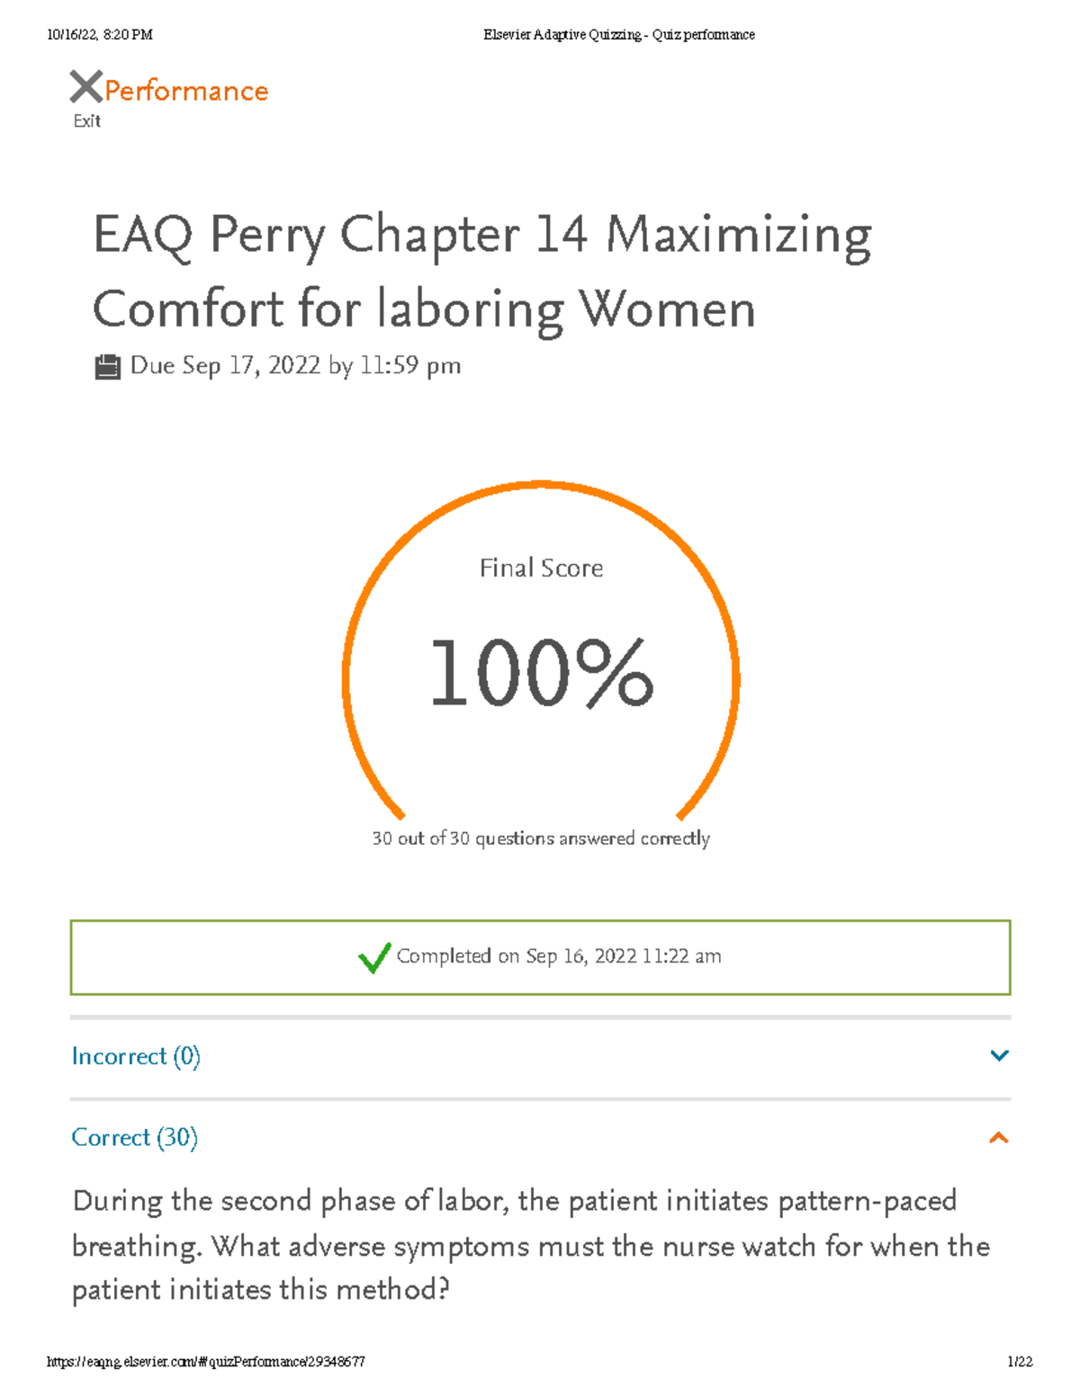Click the calendar icon beside the due date

pyautogui.click(x=109, y=365)
